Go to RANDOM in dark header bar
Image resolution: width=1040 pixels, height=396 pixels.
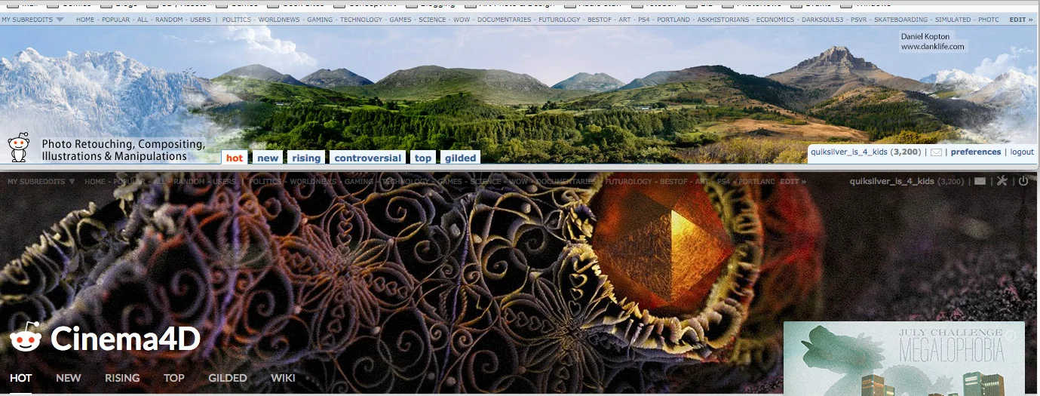[190, 182]
